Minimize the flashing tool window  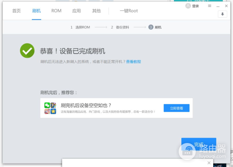[x=218, y=6]
